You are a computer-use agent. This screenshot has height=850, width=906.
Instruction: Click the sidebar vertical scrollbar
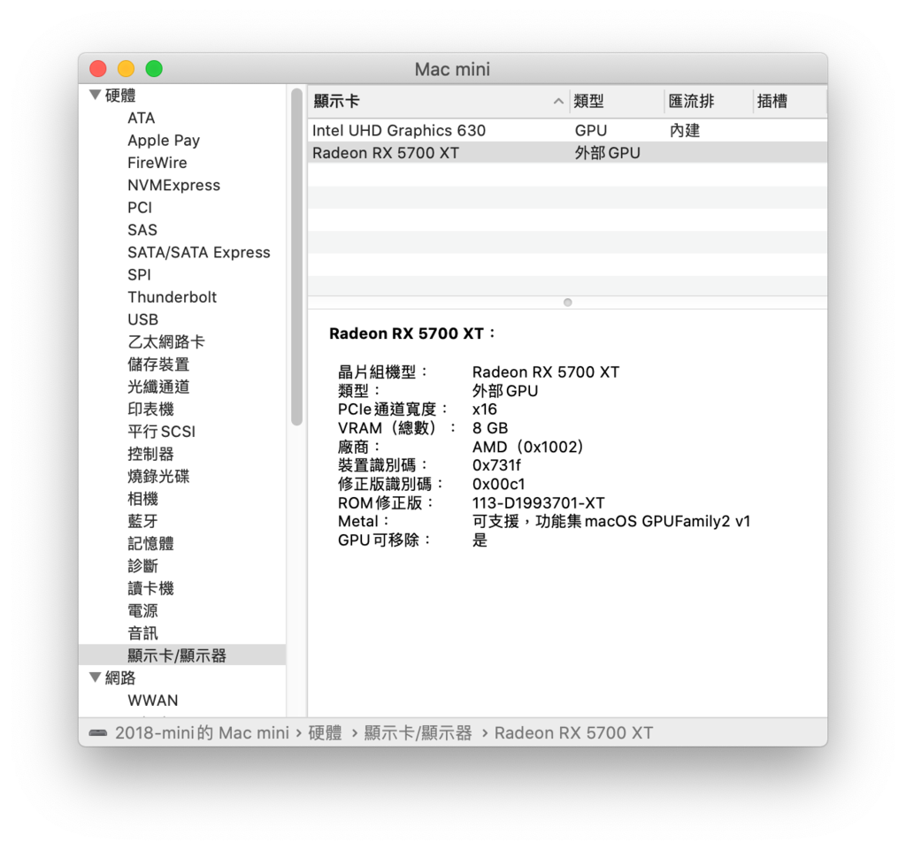coord(297,257)
